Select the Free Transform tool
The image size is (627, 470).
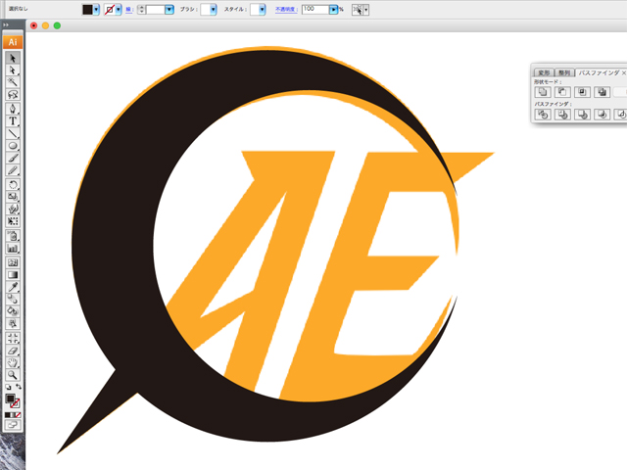click(13, 221)
